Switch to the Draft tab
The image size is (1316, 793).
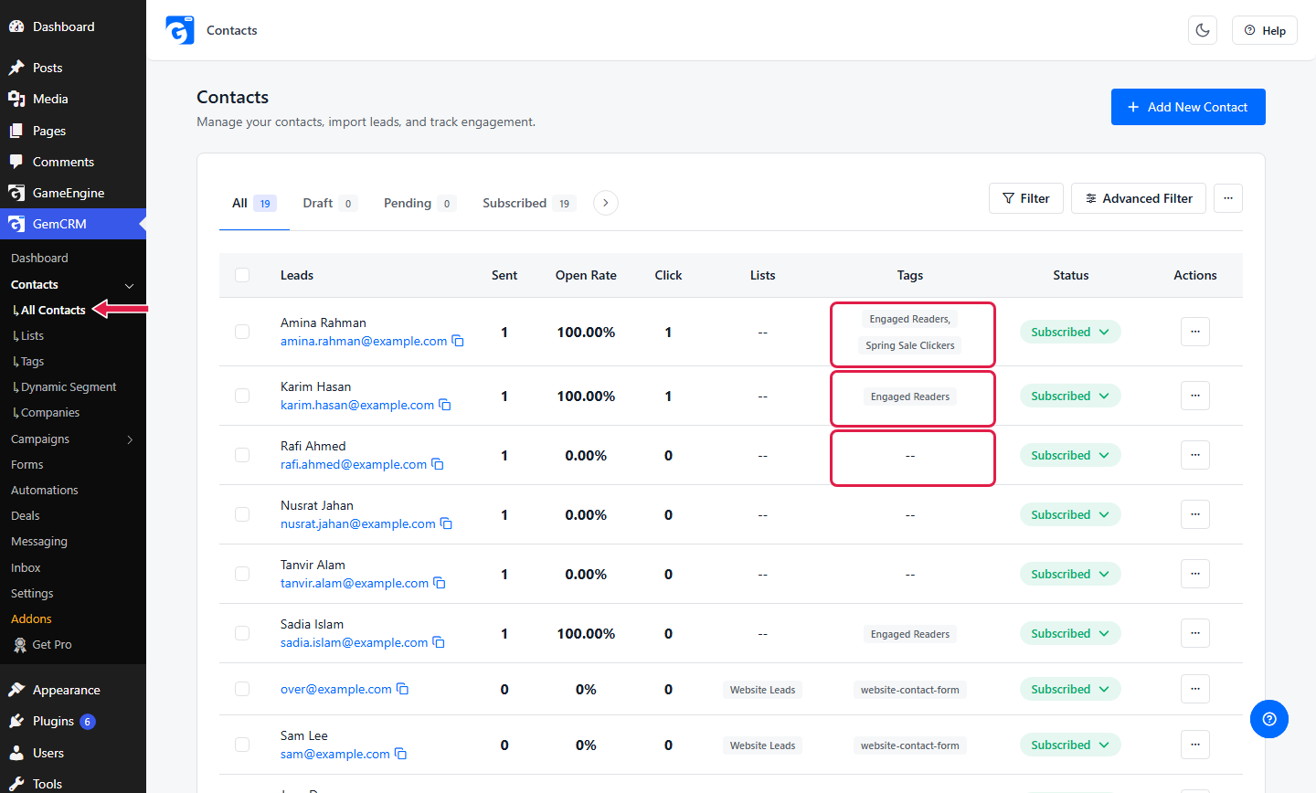pos(329,203)
